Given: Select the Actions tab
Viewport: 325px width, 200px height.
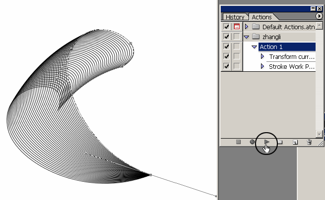Looking at the screenshot, I should [261, 17].
